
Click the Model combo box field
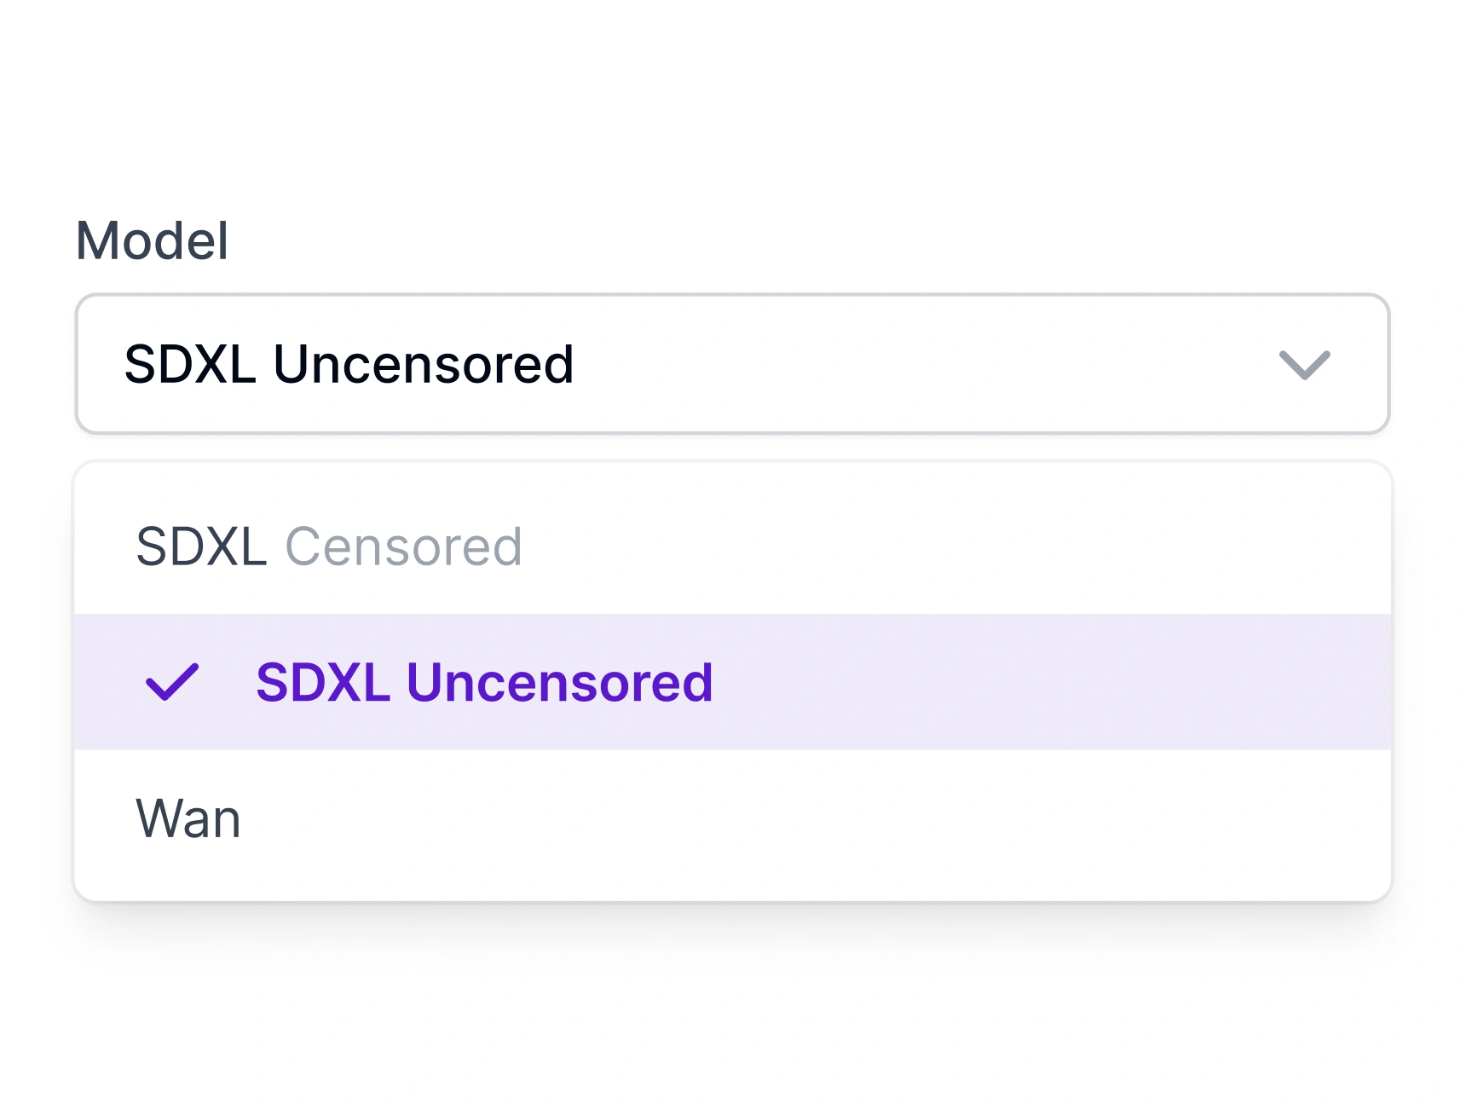click(x=732, y=365)
